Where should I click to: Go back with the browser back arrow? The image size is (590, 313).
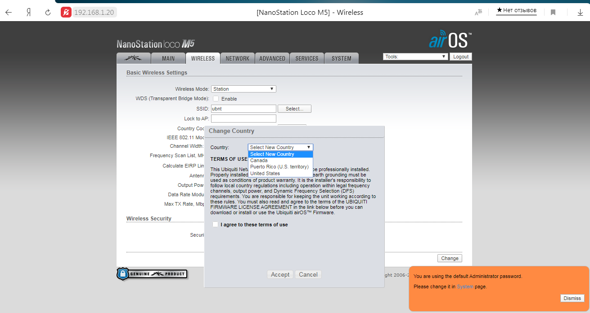click(x=9, y=13)
